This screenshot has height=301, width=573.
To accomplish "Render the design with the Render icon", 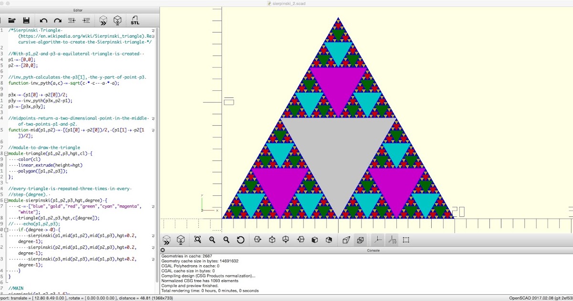I will pos(116,20).
